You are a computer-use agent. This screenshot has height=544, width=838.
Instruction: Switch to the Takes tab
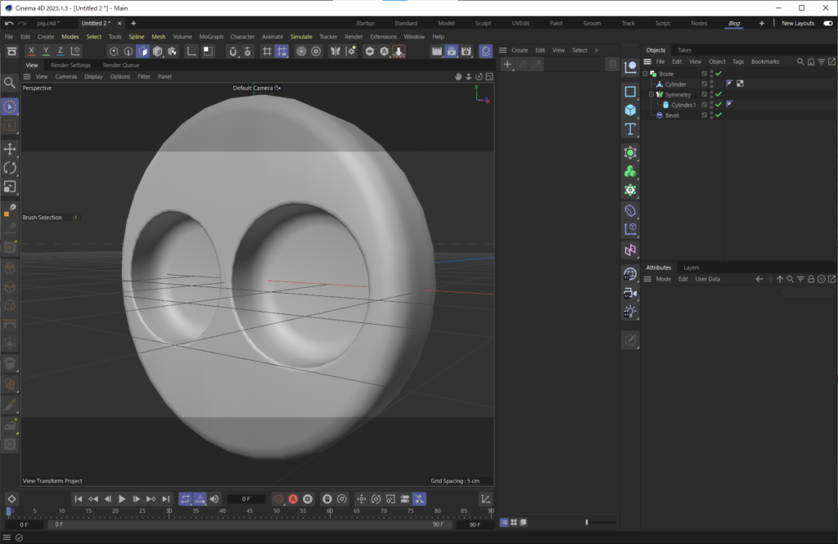pyautogui.click(x=685, y=50)
